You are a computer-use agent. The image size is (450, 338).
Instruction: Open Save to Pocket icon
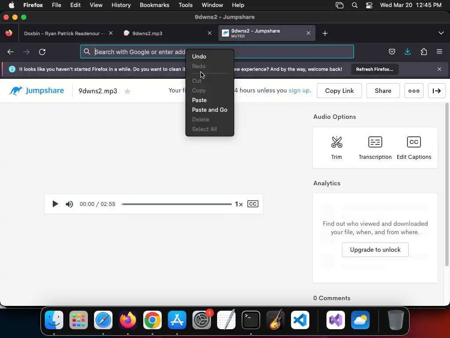[392, 52]
